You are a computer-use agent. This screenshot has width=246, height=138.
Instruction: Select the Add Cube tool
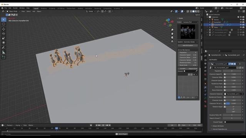point(3,58)
